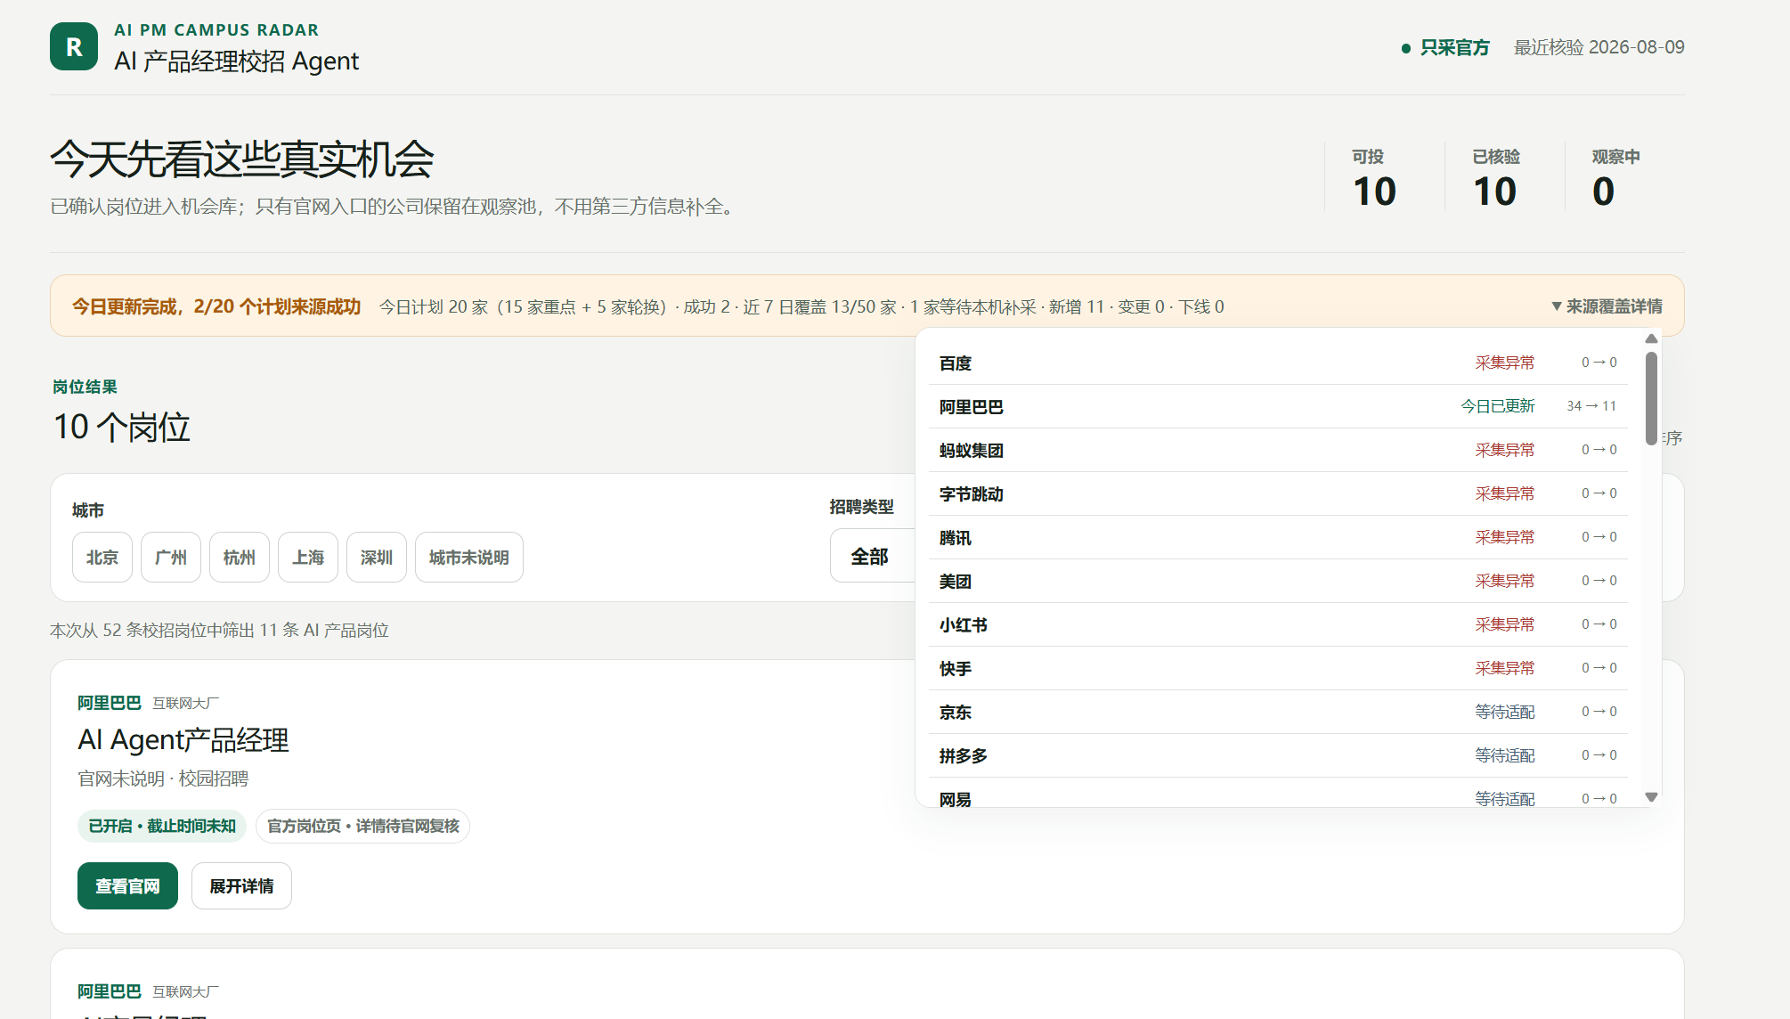Viewport: 1790px width, 1019px height.
Task: Click the 今日更新完成，2/20 个计划来源成功 notice
Action: [x=216, y=306]
